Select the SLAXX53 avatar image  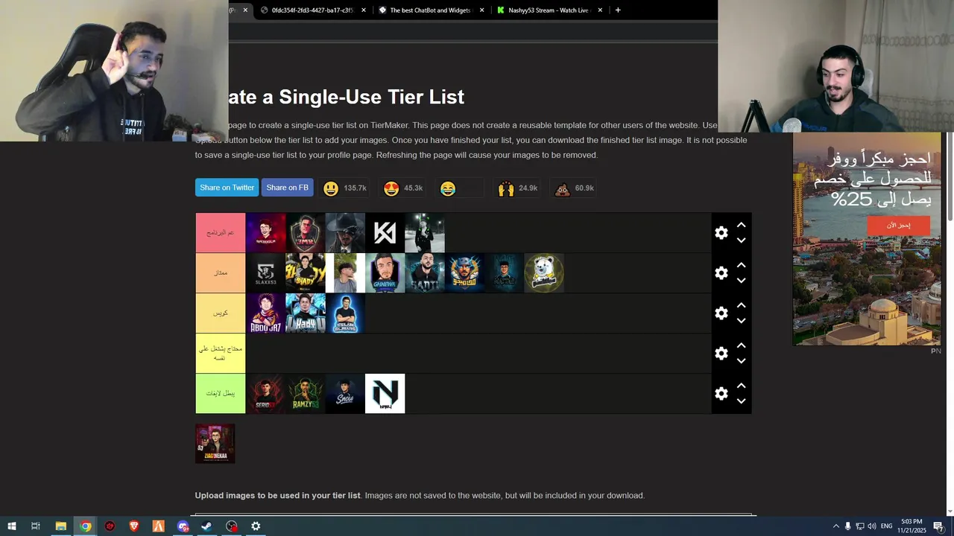(265, 273)
